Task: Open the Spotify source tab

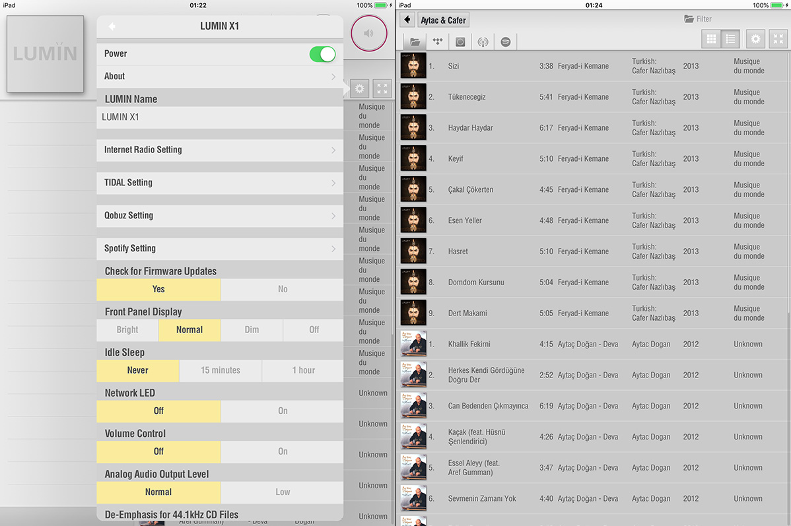Action: click(506, 42)
